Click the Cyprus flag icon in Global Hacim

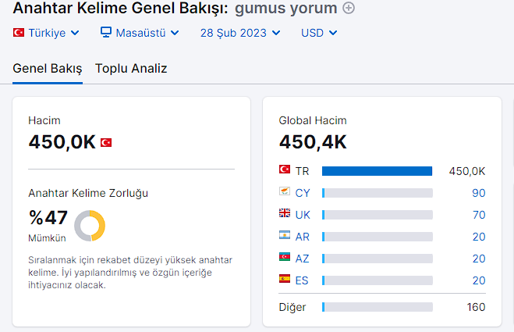[285, 191]
